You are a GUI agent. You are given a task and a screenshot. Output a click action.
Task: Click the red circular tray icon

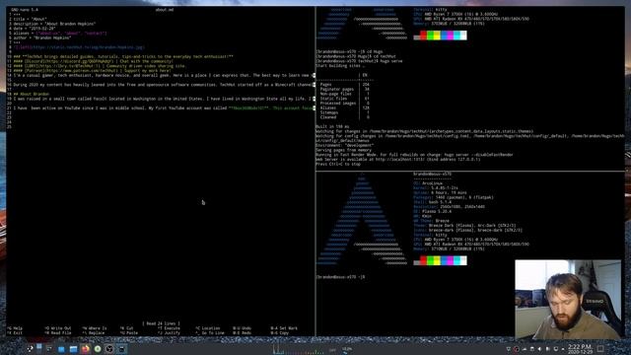point(517,349)
